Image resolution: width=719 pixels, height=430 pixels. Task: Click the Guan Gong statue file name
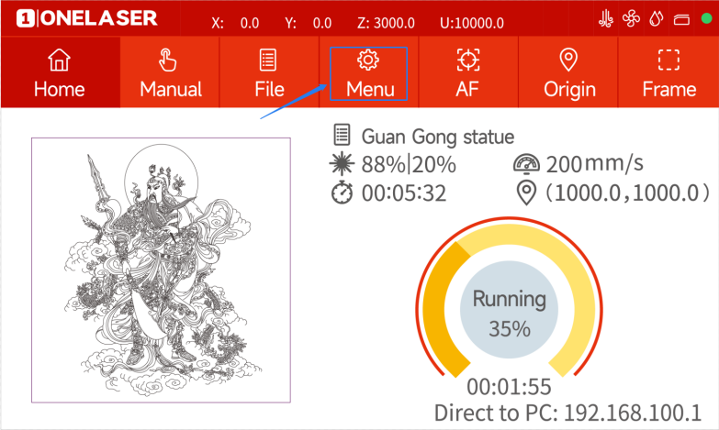[437, 137]
